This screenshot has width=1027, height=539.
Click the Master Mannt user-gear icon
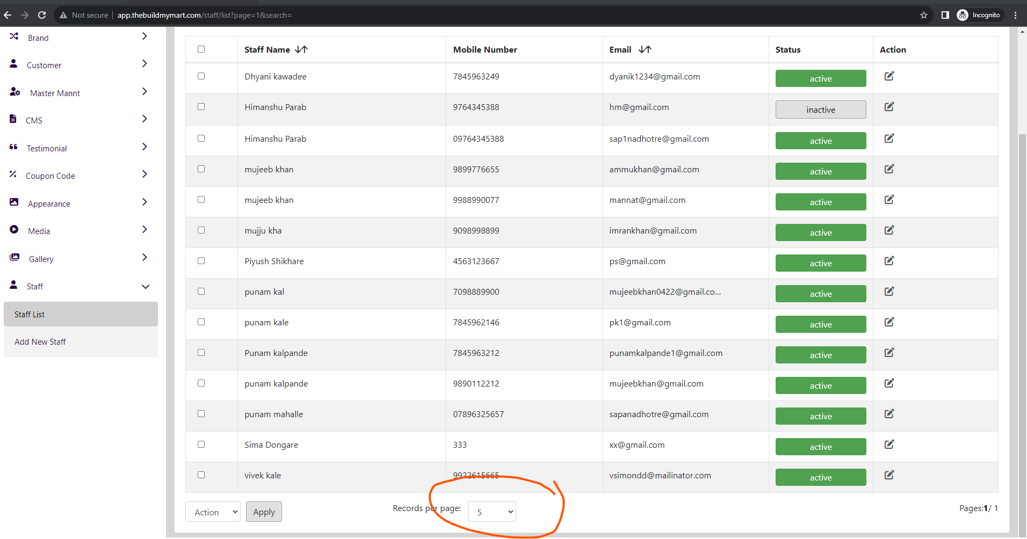pyautogui.click(x=15, y=92)
